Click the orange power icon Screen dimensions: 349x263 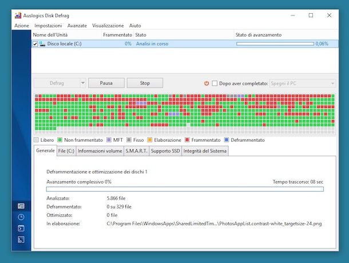pos(207,83)
